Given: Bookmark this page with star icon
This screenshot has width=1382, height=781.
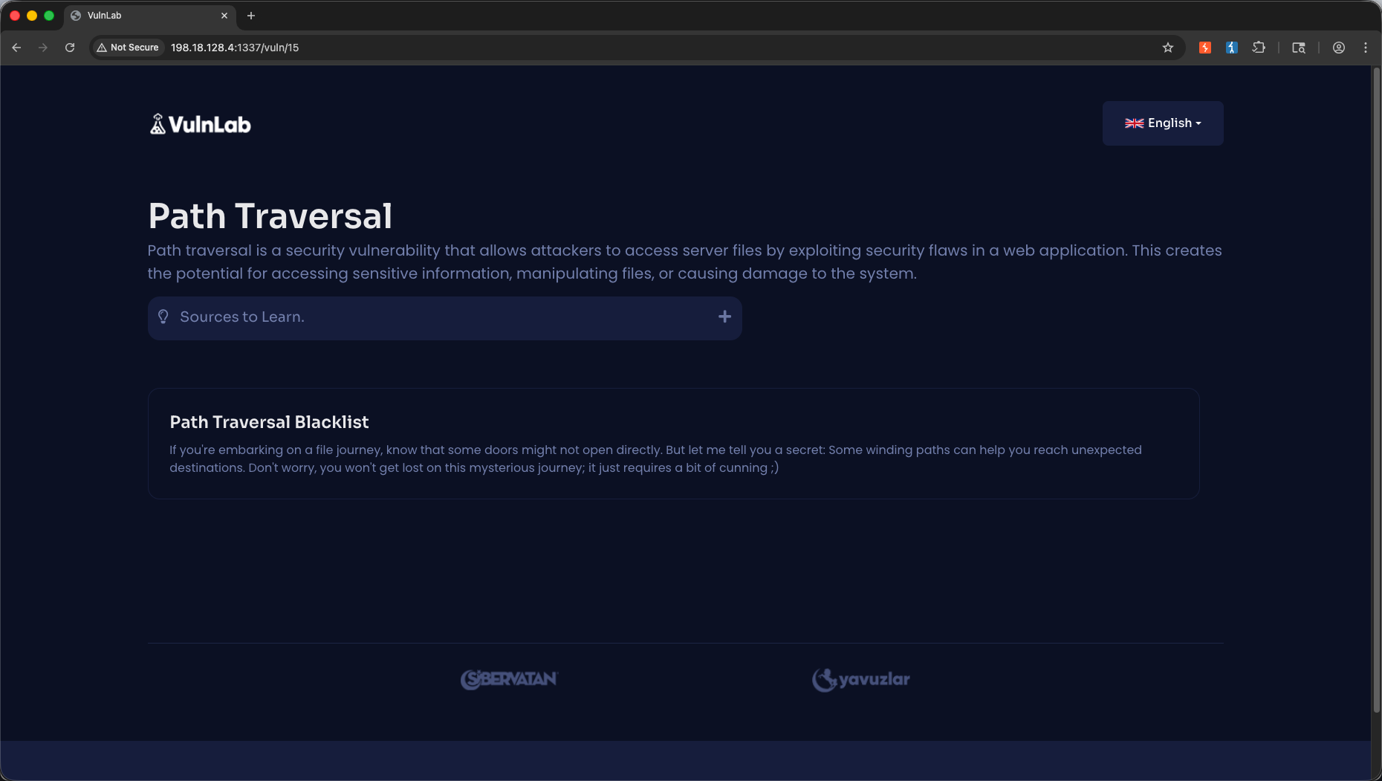Looking at the screenshot, I should (1168, 48).
